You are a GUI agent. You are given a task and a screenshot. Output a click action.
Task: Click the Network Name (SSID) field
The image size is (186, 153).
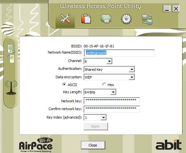(119, 53)
